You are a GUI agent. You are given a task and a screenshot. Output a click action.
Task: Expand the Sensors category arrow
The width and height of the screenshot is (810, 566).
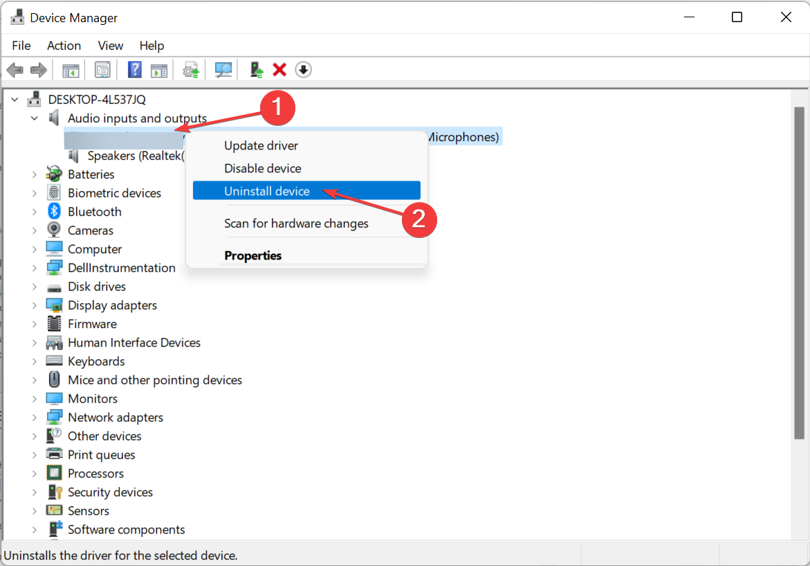click(34, 511)
